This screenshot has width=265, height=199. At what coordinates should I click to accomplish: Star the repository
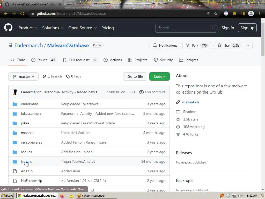(229, 45)
